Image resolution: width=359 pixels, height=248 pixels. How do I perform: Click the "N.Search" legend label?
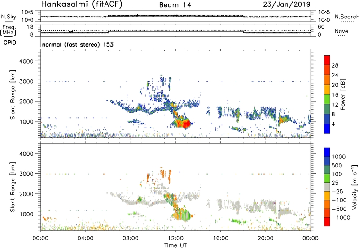tap(347, 17)
